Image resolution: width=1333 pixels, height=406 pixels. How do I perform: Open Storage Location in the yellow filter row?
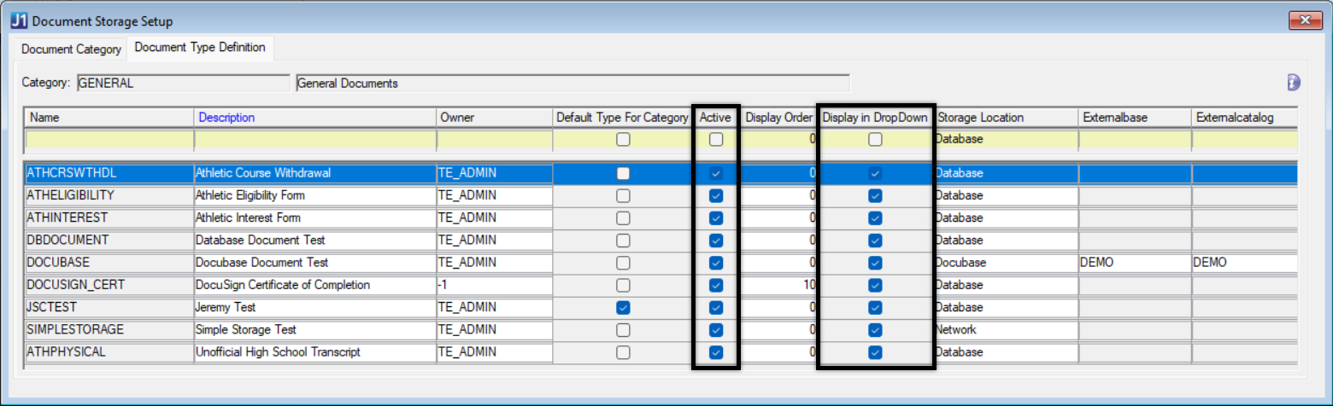coord(1005,140)
